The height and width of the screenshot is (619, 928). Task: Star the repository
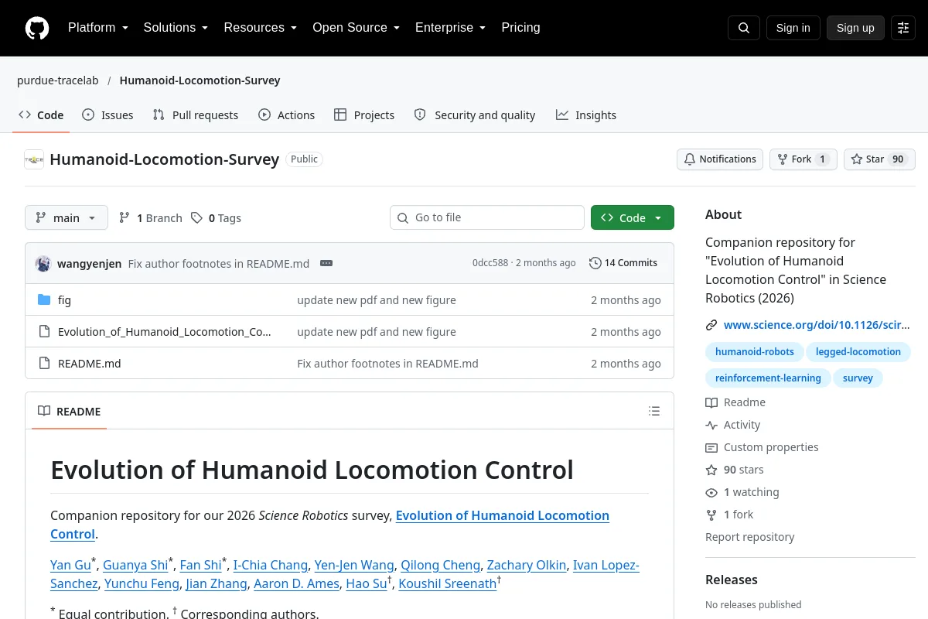click(x=879, y=159)
